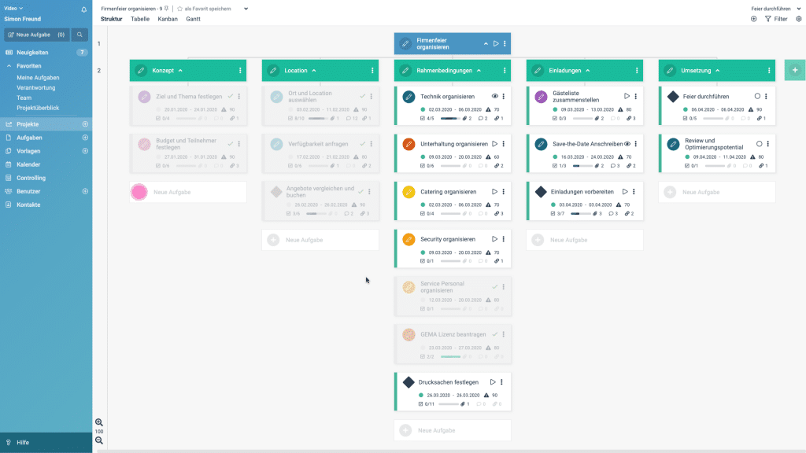Click the pink color circle in Konzept

139,192
